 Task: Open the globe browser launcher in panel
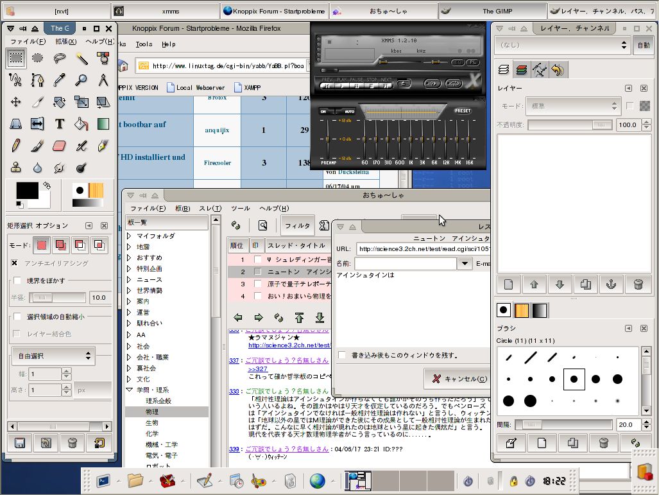tap(318, 480)
